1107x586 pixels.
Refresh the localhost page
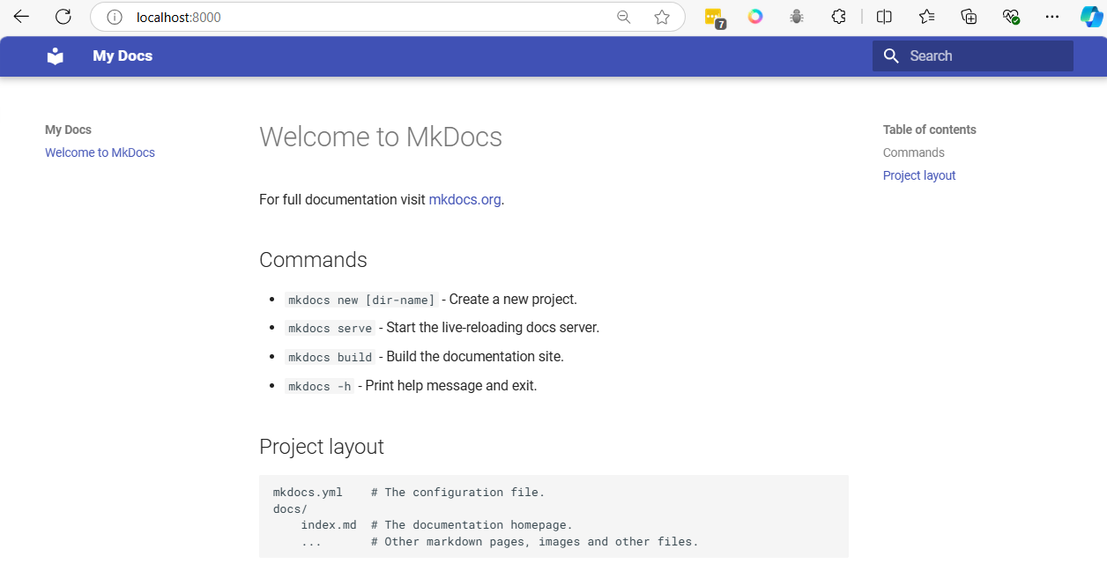(63, 17)
